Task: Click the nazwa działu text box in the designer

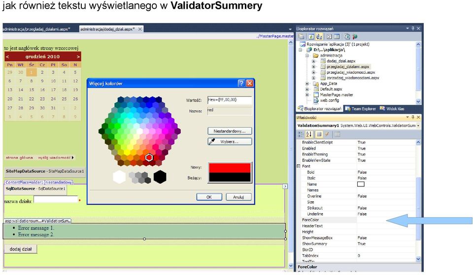Action: click(x=56, y=200)
